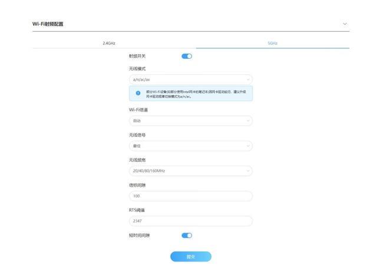The height and width of the screenshot is (272, 377).
Task: Click the RTS阈值 label
Action: point(137,210)
